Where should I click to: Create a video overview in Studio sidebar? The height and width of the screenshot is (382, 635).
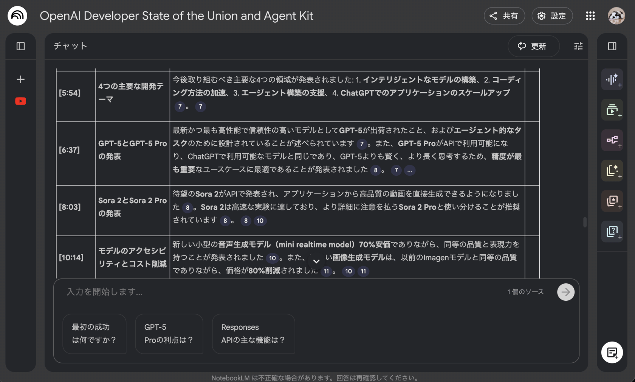[612, 110]
